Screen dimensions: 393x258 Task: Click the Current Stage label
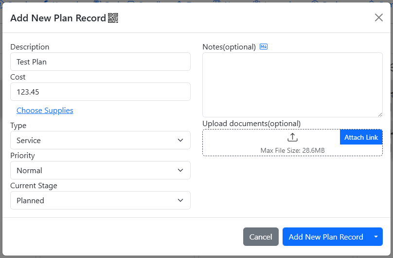pyautogui.click(x=34, y=186)
